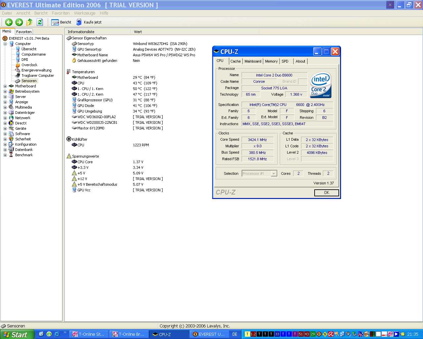The image size is (423, 339).
Task: Select the Sensoren tree item
Action: click(x=29, y=81)
